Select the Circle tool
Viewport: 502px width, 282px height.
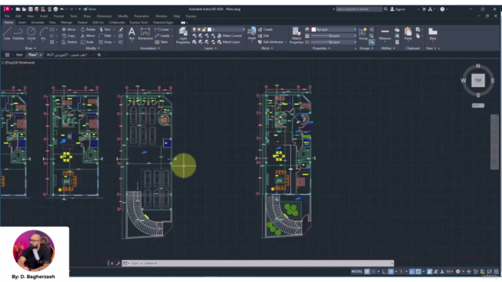pyautogui.click(x=31, y=34)
